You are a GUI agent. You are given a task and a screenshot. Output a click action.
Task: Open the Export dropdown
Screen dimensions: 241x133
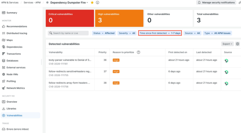(x=227, y=44)
